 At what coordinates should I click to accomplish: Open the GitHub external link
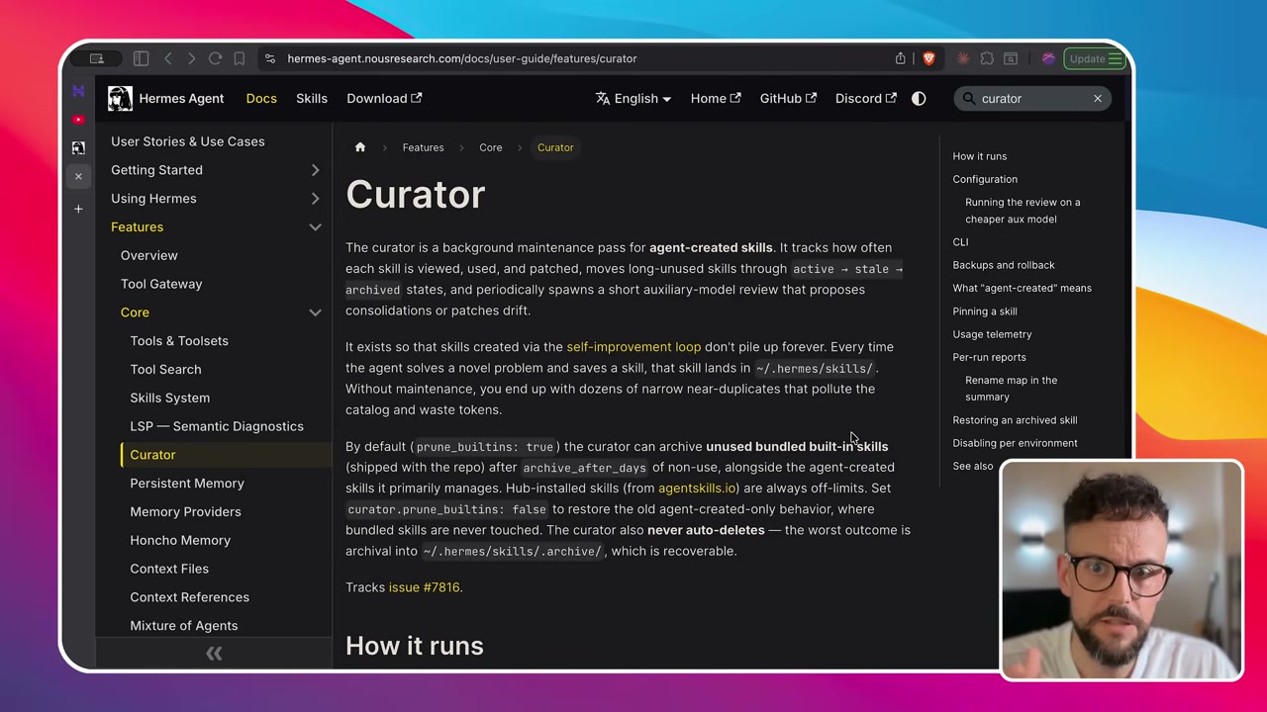(x=788, y=99)
